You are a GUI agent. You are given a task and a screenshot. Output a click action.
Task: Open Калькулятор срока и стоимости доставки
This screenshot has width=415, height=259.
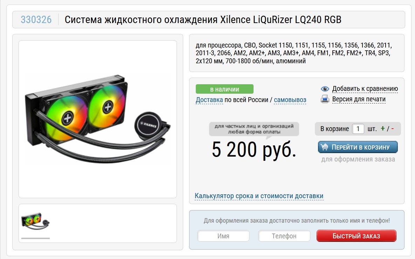(259, 196)
